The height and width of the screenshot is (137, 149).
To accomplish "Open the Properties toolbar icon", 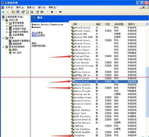I will [23, 12].
